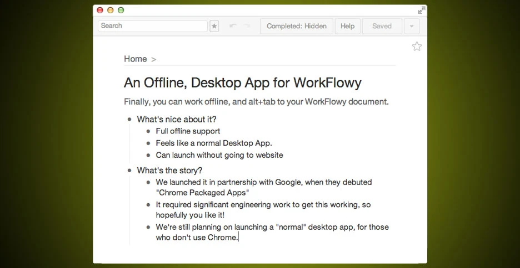Place the cursor in "Feels like a normal Desktop App."

coord(214,143)
